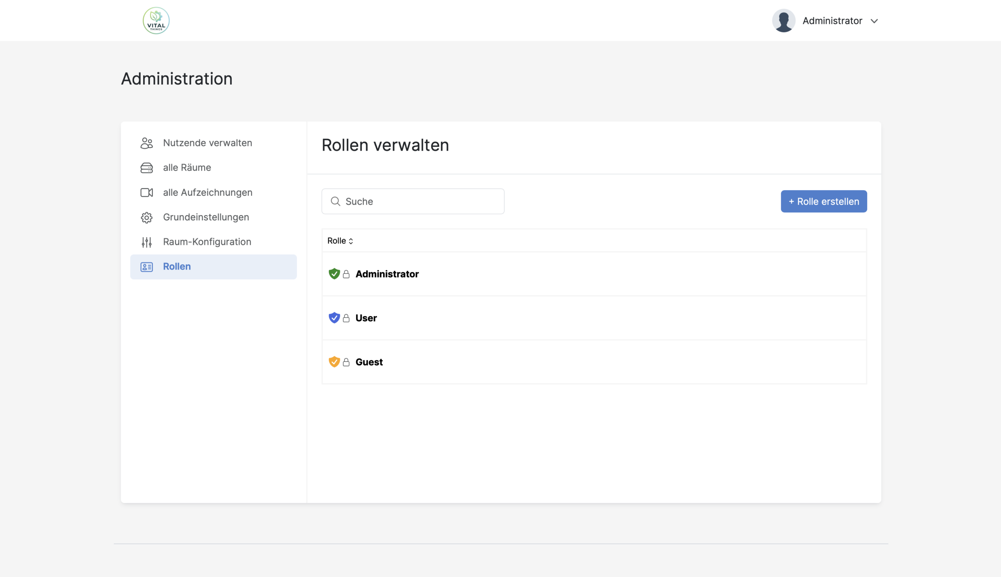Click the ID card icon beside Rollen
This screenshot has width=1001, height=577.
147,267
